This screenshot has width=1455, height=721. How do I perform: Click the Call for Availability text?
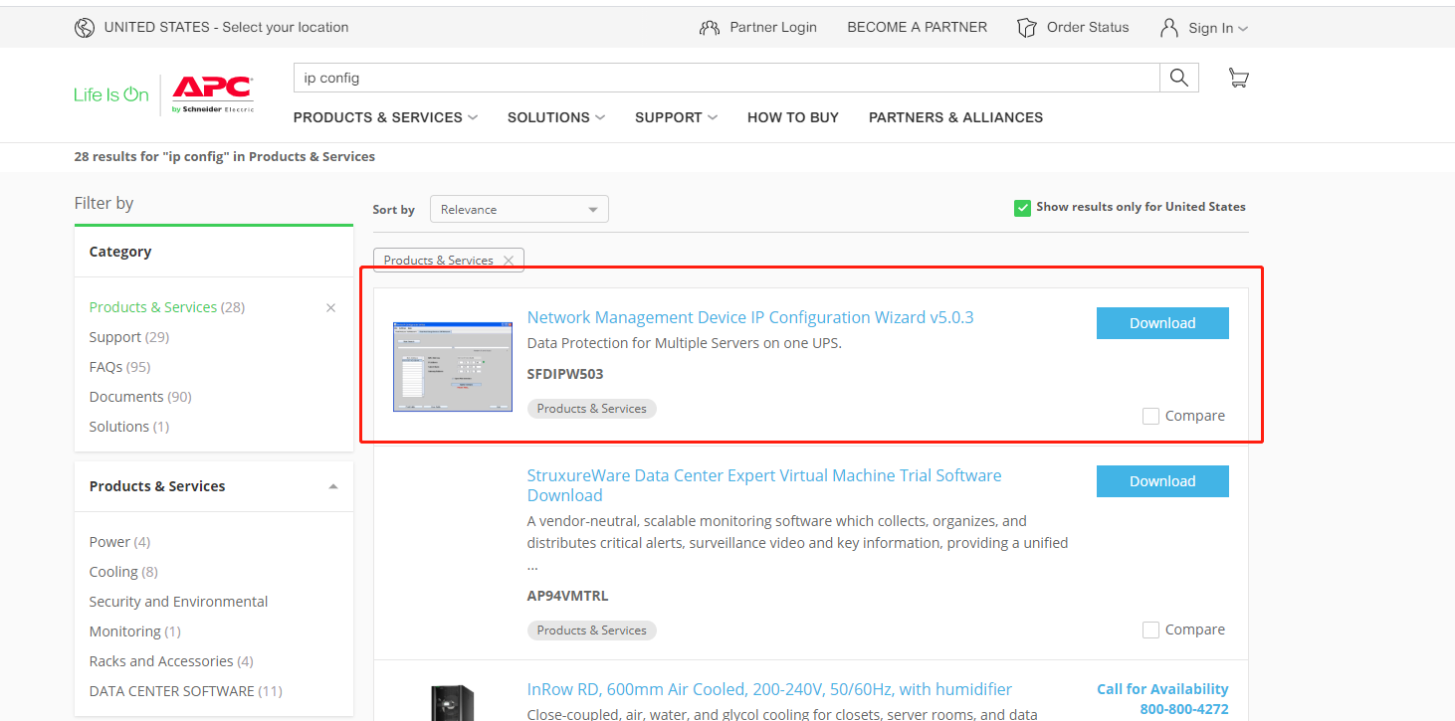(1162, 689)
